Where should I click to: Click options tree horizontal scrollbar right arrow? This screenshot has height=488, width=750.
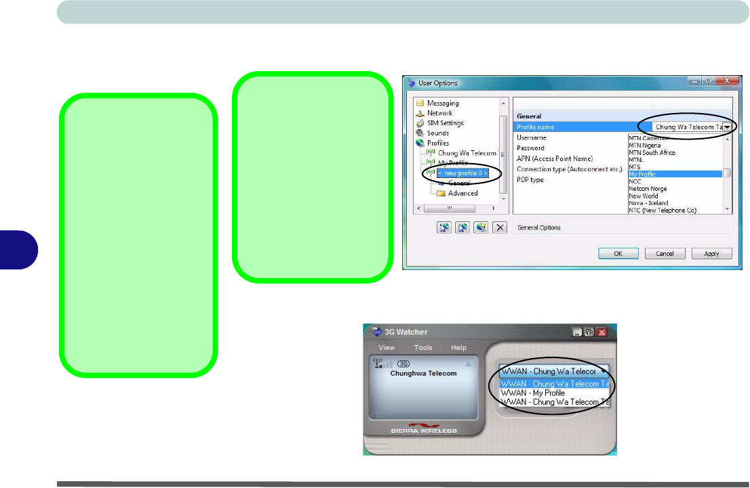(494, 208)
